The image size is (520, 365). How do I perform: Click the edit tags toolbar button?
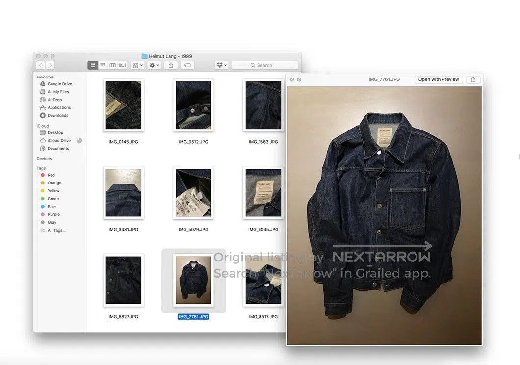[x=187, y=65]
